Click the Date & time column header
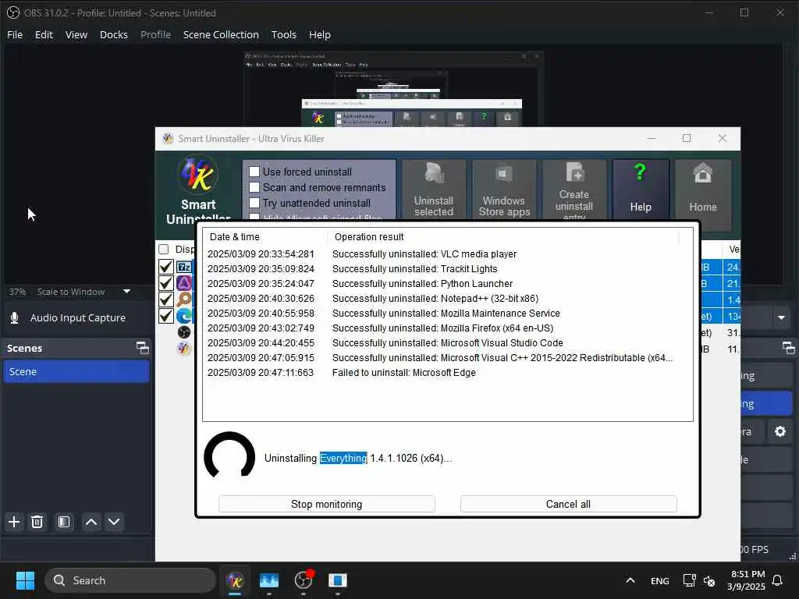This screenshot has width=799, height=599. point(265,237)
